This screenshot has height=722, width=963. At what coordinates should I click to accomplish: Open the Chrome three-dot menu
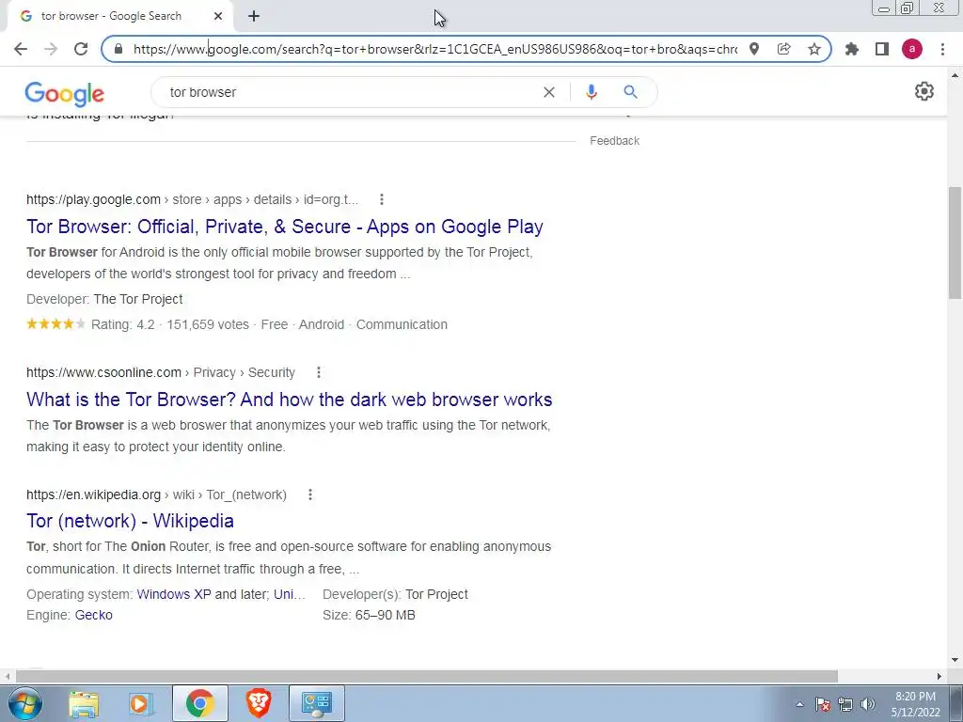pos(942,49)
